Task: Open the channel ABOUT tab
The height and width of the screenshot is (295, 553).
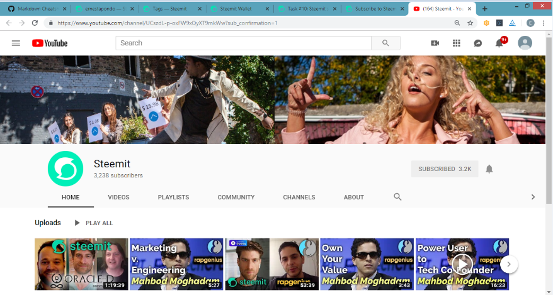Action: pyautogui.click(x=354, y=197)
